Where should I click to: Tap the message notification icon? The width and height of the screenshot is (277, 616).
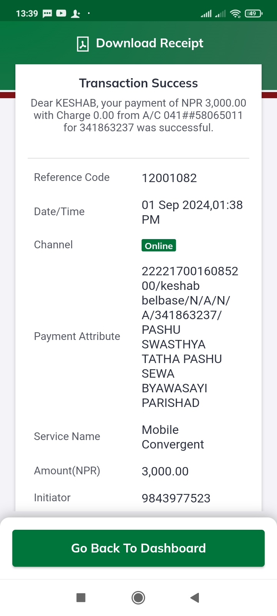point(47,13)
